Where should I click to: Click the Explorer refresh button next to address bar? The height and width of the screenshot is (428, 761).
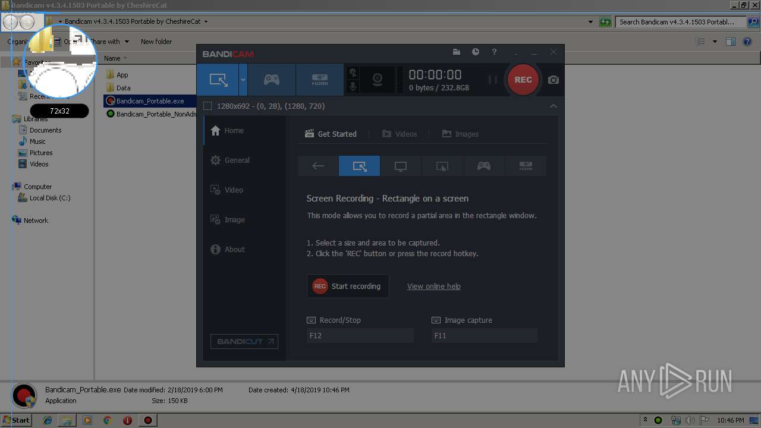605,22
